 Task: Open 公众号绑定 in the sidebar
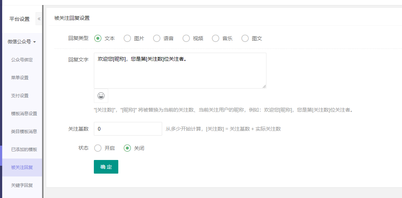(x=22, y=60)
